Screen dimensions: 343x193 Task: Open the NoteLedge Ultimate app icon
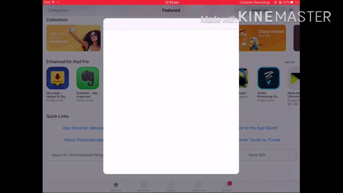294,78
